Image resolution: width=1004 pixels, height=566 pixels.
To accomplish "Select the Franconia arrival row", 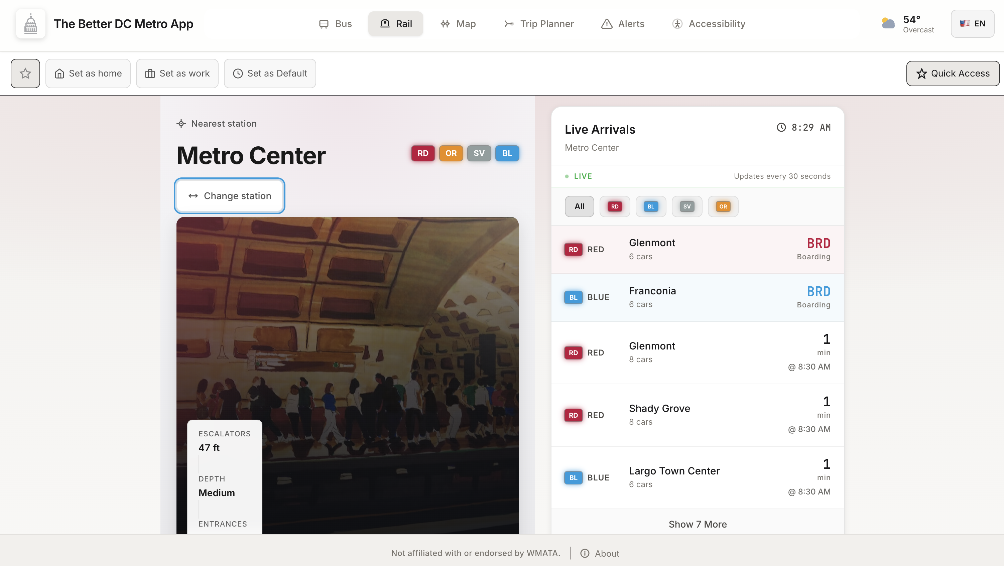I will click(698, 298).
